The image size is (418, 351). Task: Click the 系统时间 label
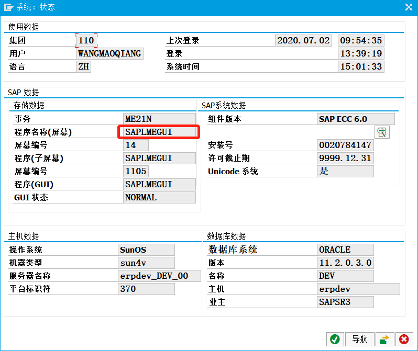click(183, 66)
